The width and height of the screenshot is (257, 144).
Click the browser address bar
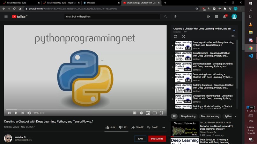(112, 9)
